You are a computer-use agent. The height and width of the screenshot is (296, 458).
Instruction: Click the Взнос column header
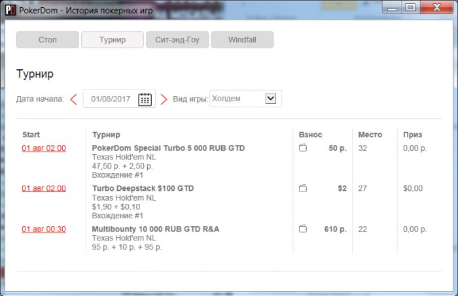point(310,135)
